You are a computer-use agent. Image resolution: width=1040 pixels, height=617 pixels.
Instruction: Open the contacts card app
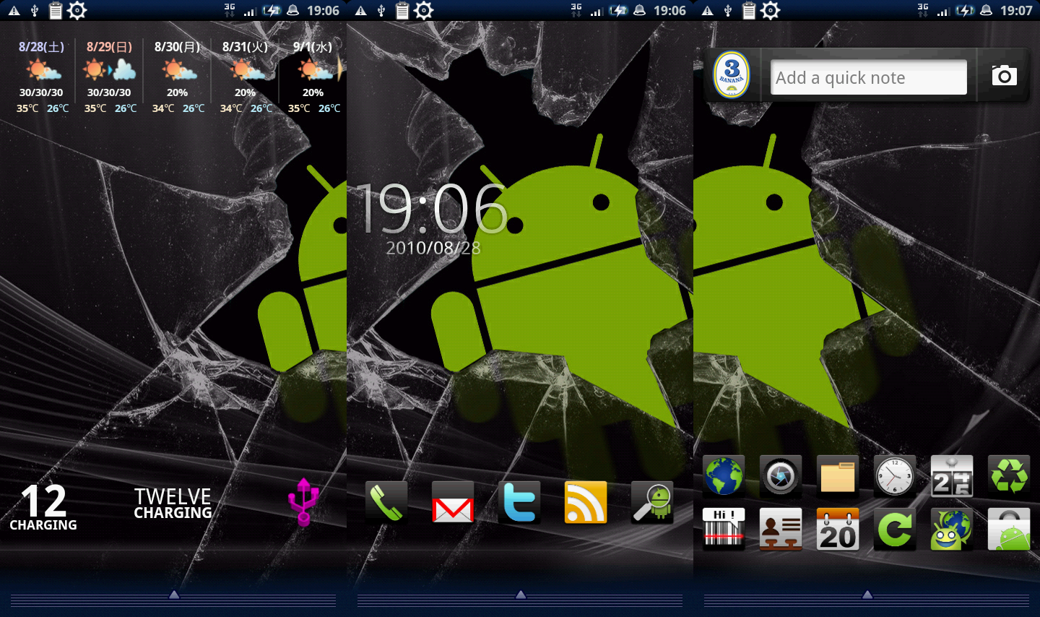780,530
